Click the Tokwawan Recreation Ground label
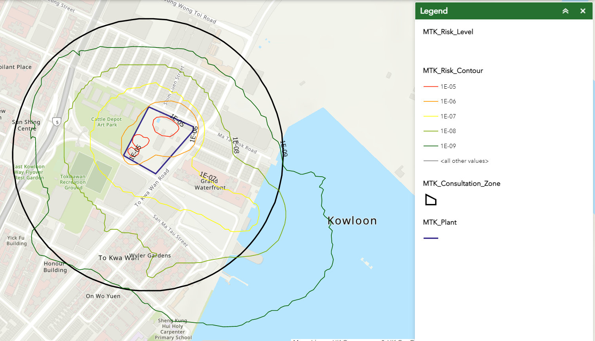This screenshot has width=595, height=341. click(73, 182)
